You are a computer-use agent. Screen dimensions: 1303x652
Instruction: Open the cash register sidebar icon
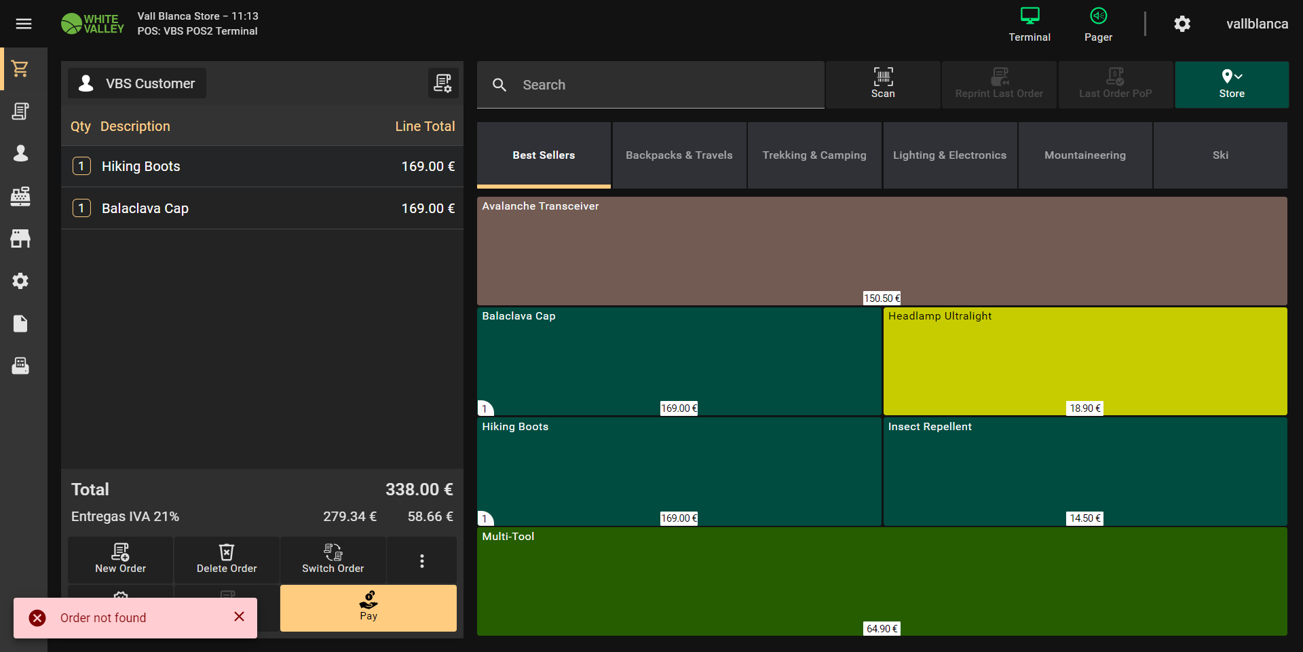tap(20, 196)
